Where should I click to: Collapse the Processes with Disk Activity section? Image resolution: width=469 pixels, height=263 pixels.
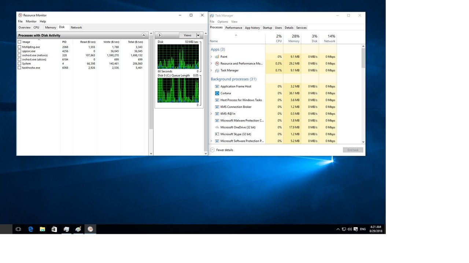click(x=144, y=35)
